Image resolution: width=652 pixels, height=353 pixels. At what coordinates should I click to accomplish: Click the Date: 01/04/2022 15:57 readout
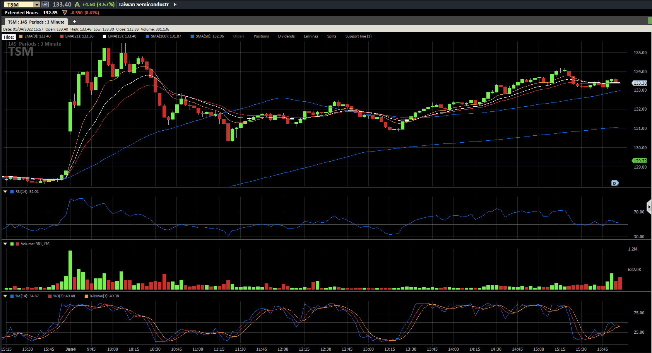pos(23,29)
